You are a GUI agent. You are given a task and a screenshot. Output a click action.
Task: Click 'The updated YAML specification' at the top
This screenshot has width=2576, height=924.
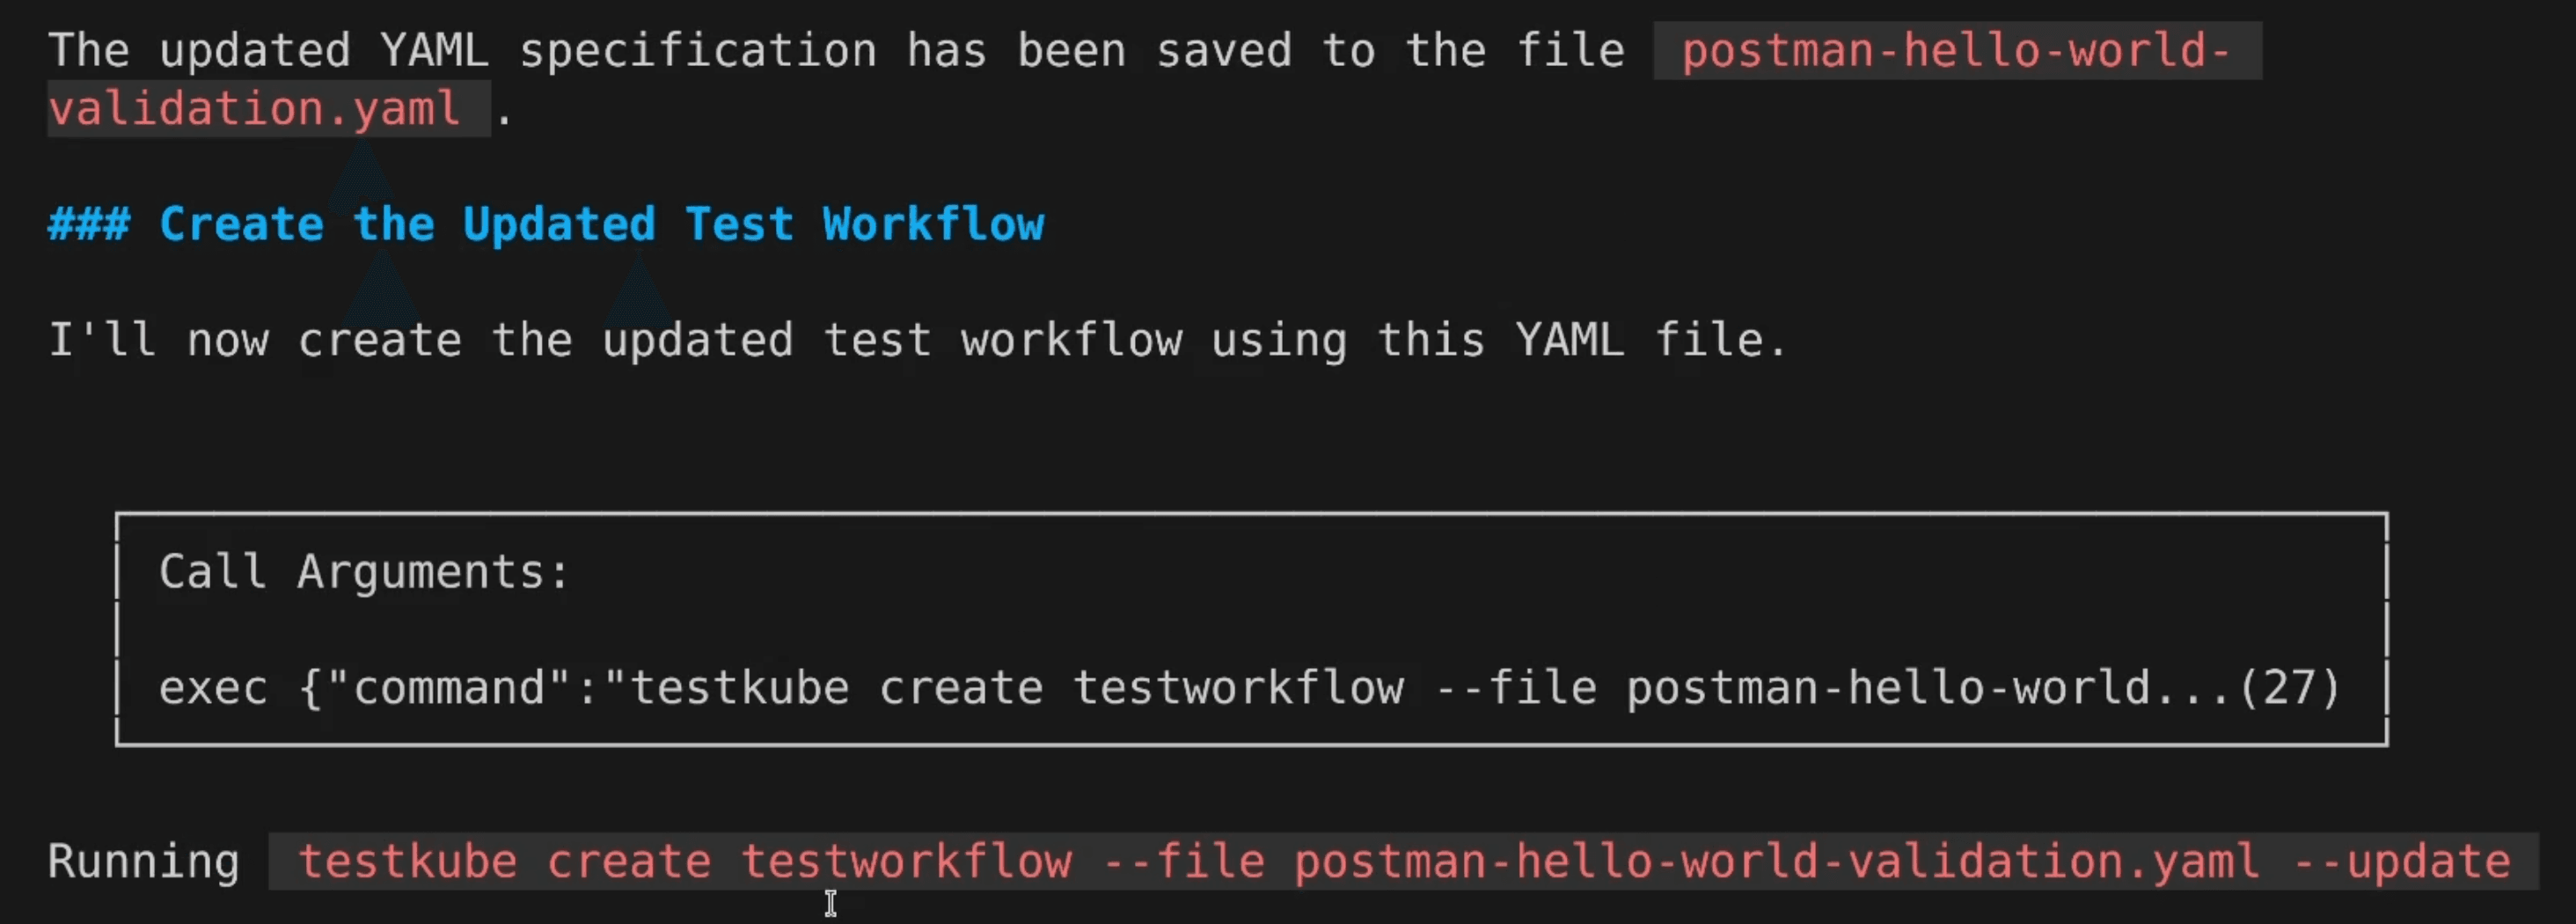click(x=463, y=50)
